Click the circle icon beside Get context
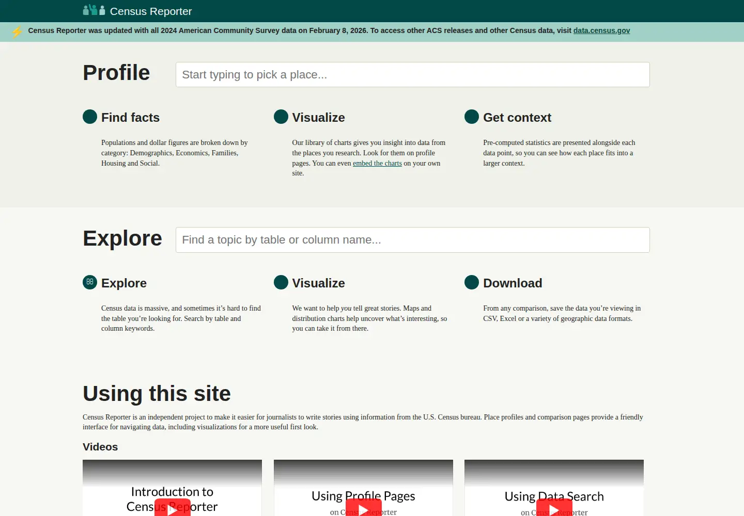The width and height of the screenshot is (744, 516). pos(472,117)
